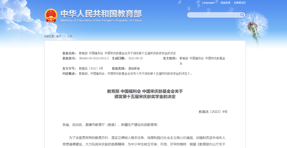This screenshot has width=287, height=148.
Task: Click the salutation line 各省、自治区、直辖市教育厅
Action: tap(110, 125)
